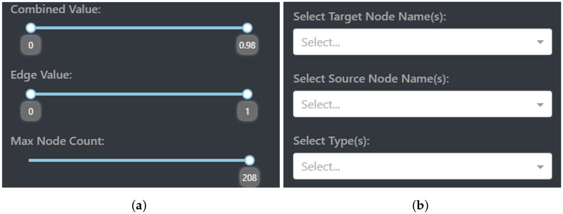Click inside the Target Node Name select field
Image resolution: width=563 pixels, height=214 pixels.
tap(422, 42)
